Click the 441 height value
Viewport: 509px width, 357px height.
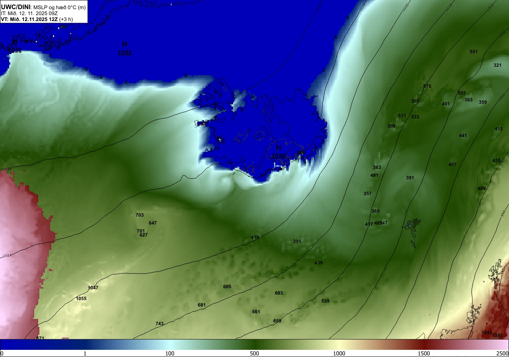point(463,136)
